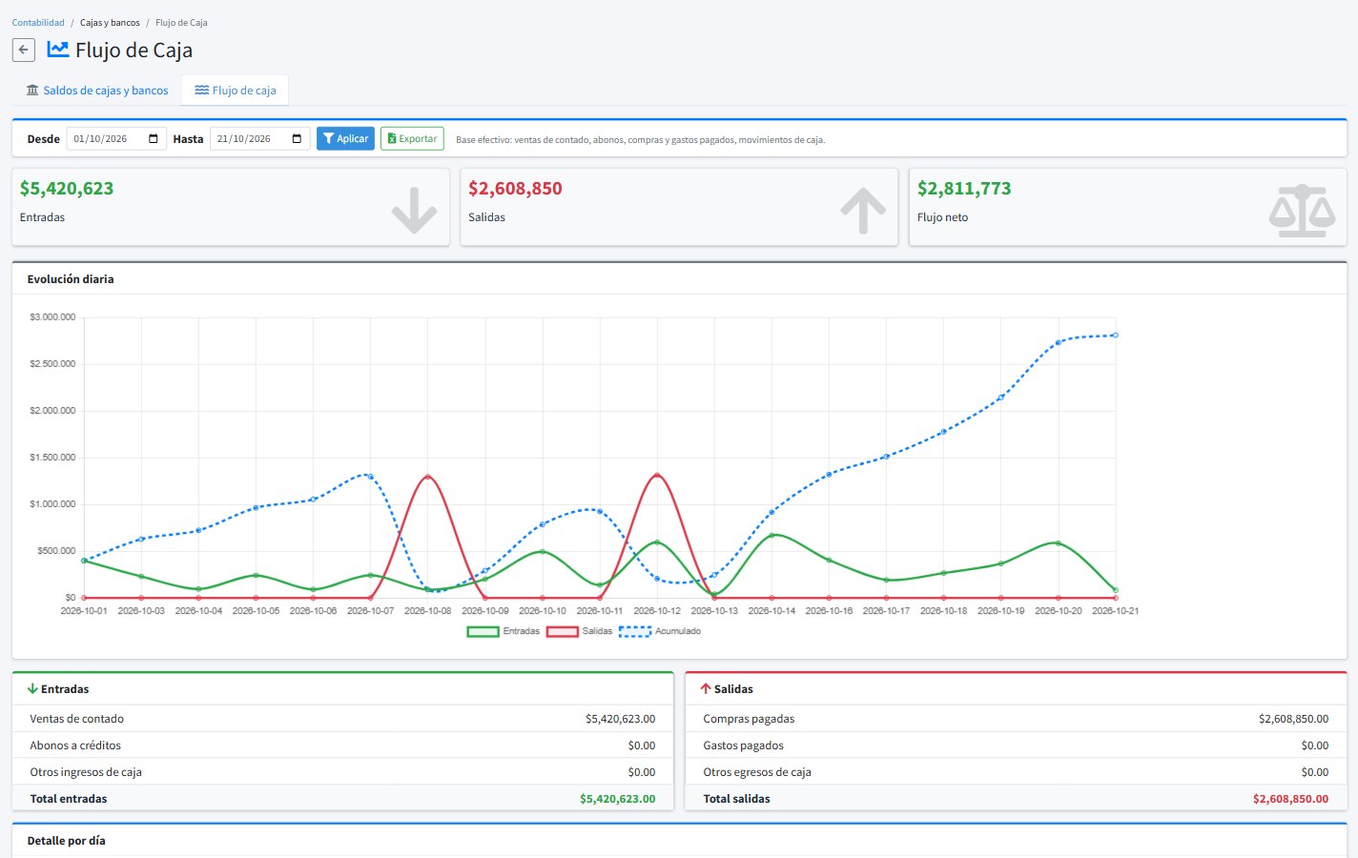Click the red arrow icon in Salidas panel
The width and height of the screenshot is (1358, 858).
pyautogui.click(x=706, y=688)
